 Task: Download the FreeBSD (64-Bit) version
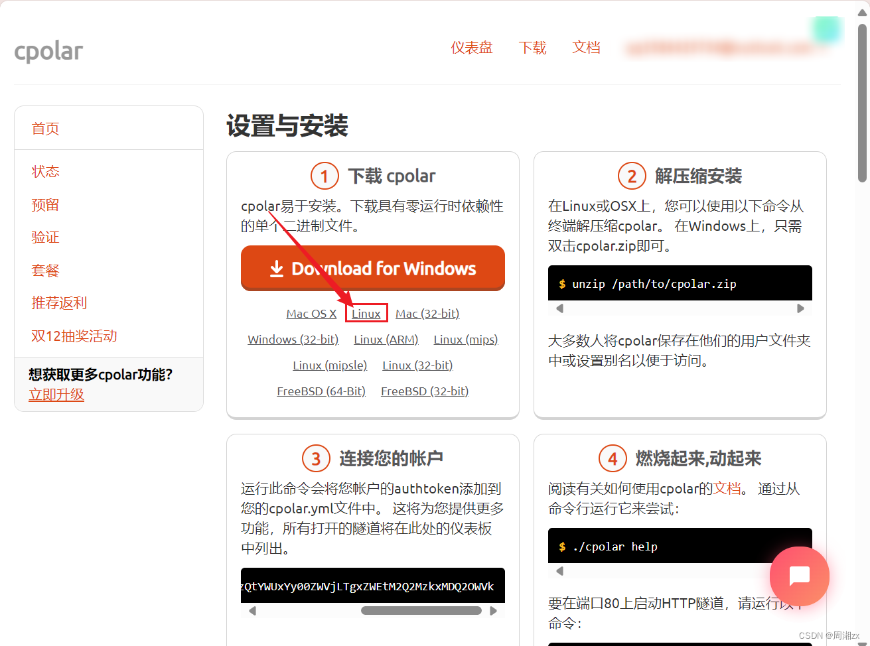point(321,391)
